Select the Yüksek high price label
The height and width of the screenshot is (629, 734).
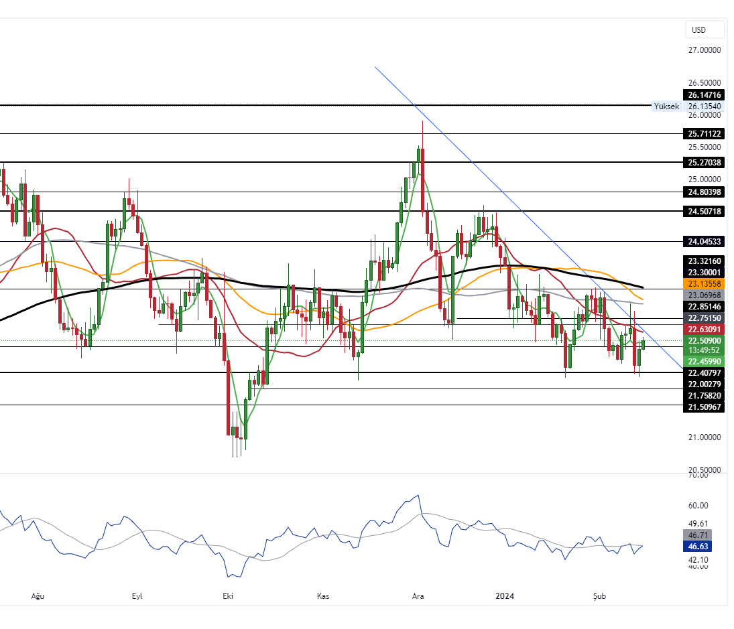pos(666,107)
